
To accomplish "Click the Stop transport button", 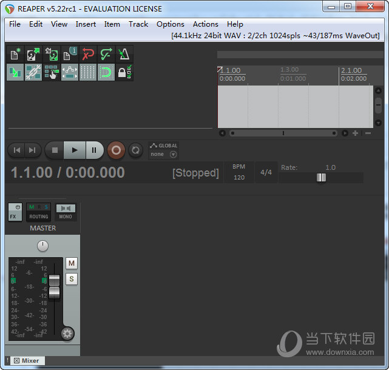I will pyautogui.click(x=55, y=150).
